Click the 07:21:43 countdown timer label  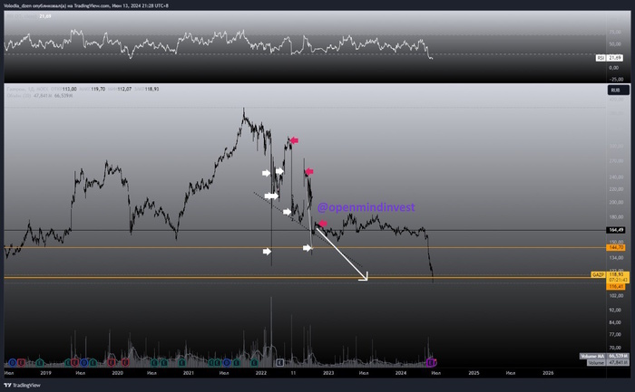tap(618, 280)
